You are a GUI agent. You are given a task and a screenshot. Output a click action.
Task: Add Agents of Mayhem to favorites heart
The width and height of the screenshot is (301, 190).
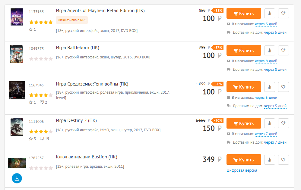[283, 14]
